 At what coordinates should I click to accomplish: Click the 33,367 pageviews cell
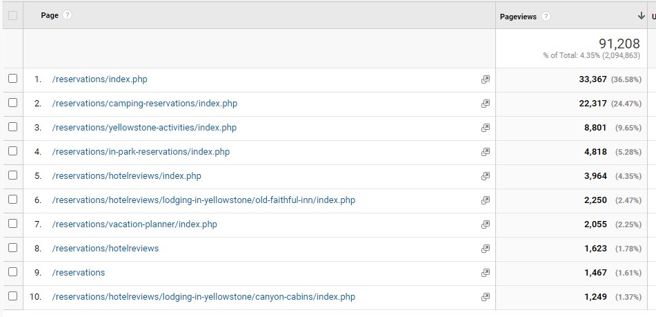pyautogui.click(x=593, y=79)
